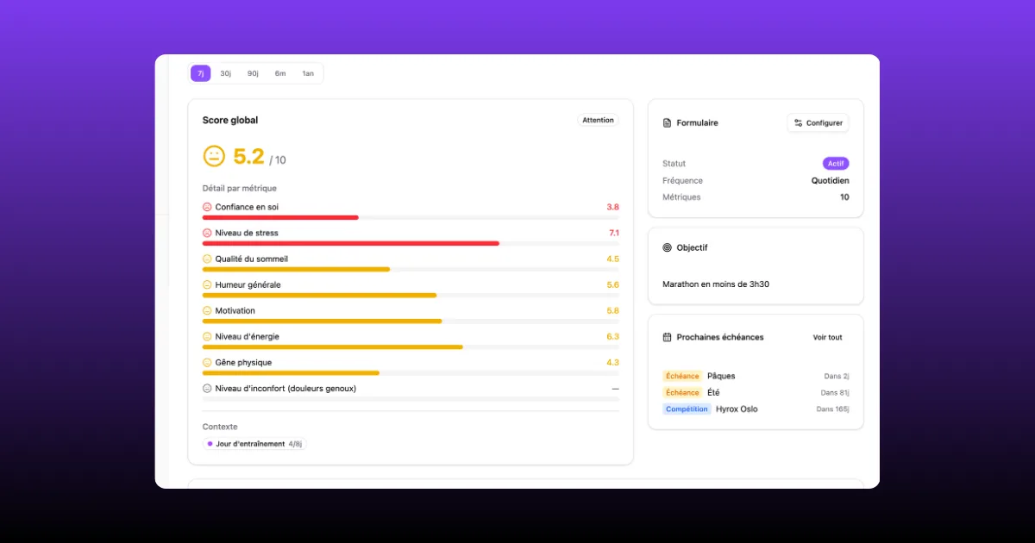Switch to the 90j period tab

pyautogui.click(x=253, y=73)
